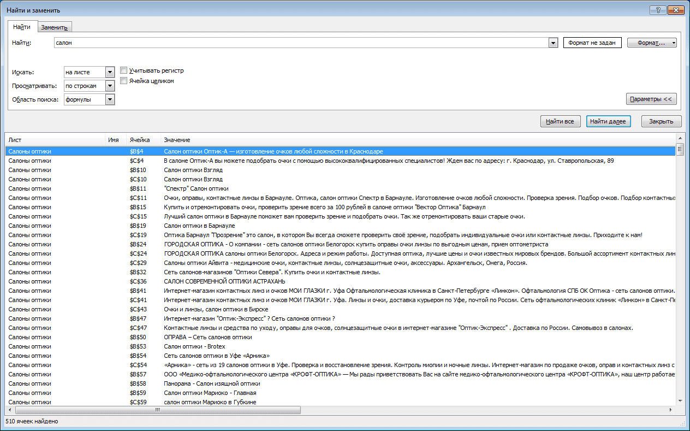Select the result row for cell $C$11
Screen dimensions: 690x431
[341, 198]
